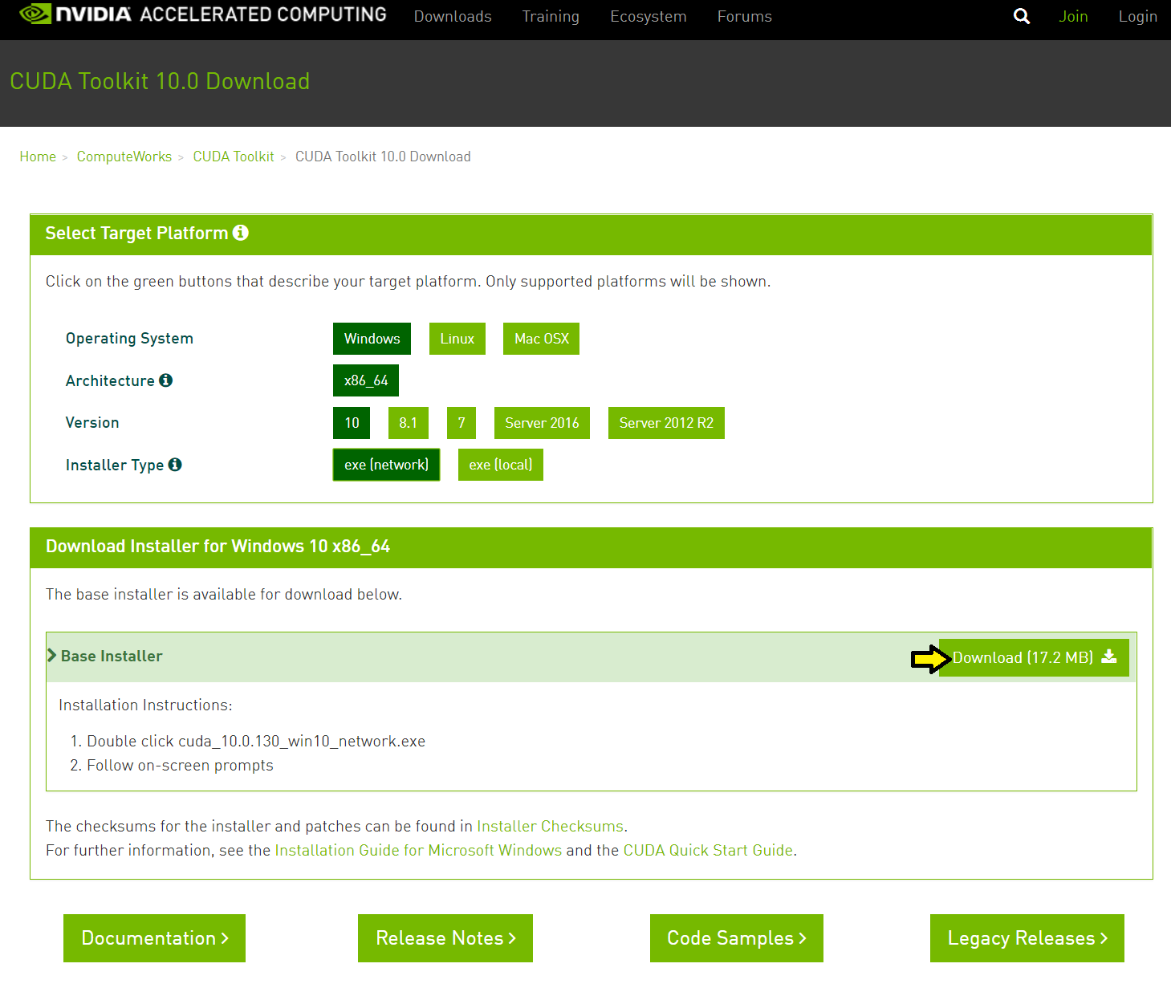
Task: Click the 'Follow on-screen prompts' step
Action: click(180, 765)
